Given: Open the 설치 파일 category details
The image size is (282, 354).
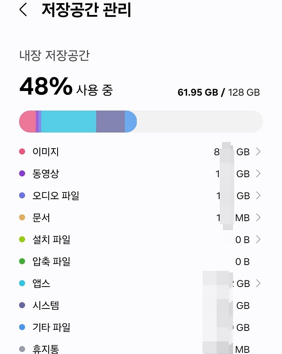Looking at the screenshot, I should pos(258,240).
